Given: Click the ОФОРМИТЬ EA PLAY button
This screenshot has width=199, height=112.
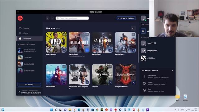Looking at the screenshot, I should coord(126,18).
